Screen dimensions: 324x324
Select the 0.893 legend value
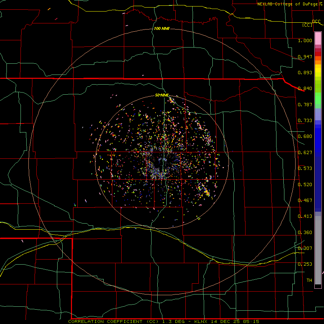click(x=305, y=72)
